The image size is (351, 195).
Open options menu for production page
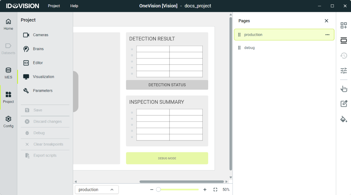(x=327, y=35)
